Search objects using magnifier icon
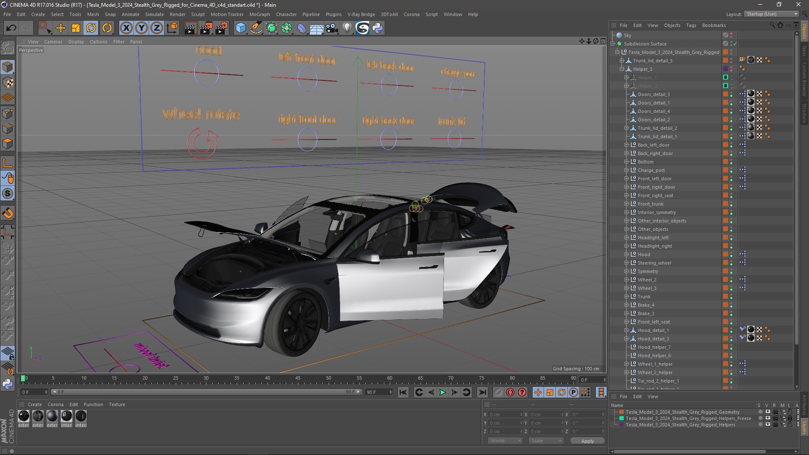 pyautogui.click(x=772, y=25)
